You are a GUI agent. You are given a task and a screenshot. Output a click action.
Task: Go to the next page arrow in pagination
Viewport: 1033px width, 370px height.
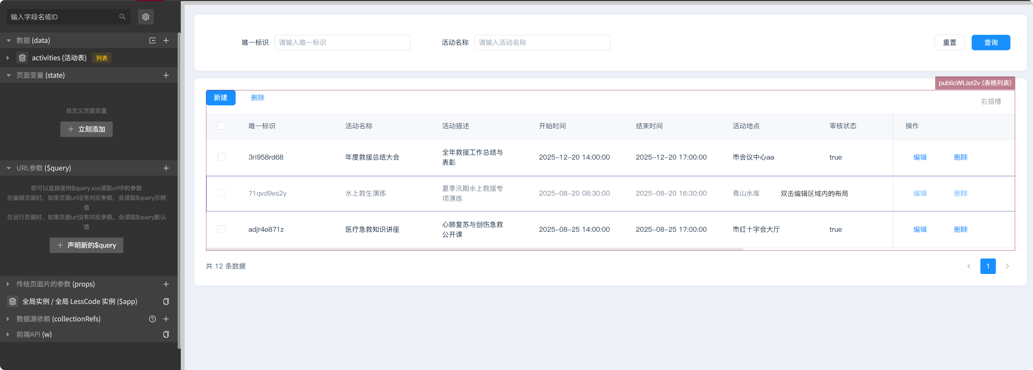click(x=1007, y=266)
